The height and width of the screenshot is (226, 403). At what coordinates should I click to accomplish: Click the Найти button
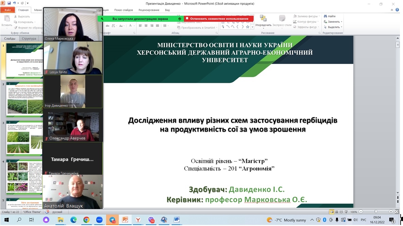click(x=330, y=16)
